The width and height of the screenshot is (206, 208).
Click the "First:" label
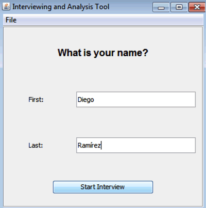(36, 100)
